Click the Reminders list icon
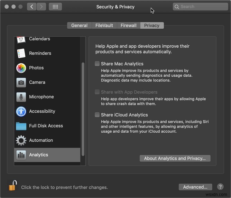 tap(21, 53)
